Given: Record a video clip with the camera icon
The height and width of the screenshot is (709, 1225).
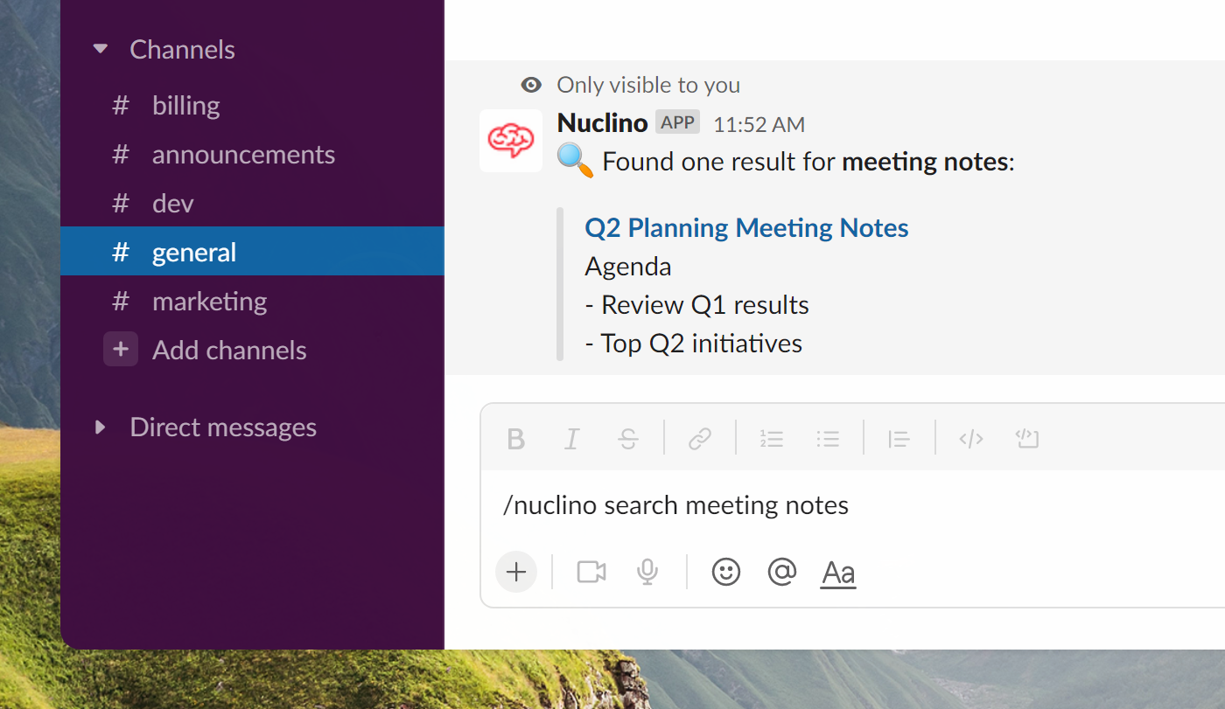Looking at the screenshot, I should (591, 573).
